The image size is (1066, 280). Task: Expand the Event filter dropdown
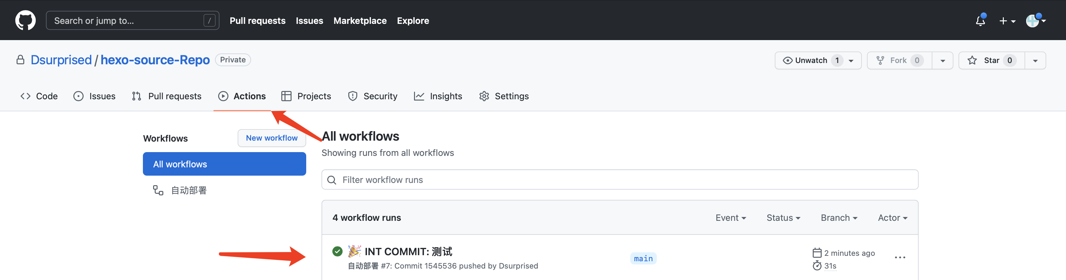point(730,218)
